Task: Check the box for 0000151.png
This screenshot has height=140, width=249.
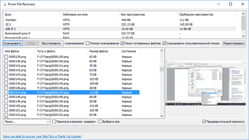Action: click(6, 110)
